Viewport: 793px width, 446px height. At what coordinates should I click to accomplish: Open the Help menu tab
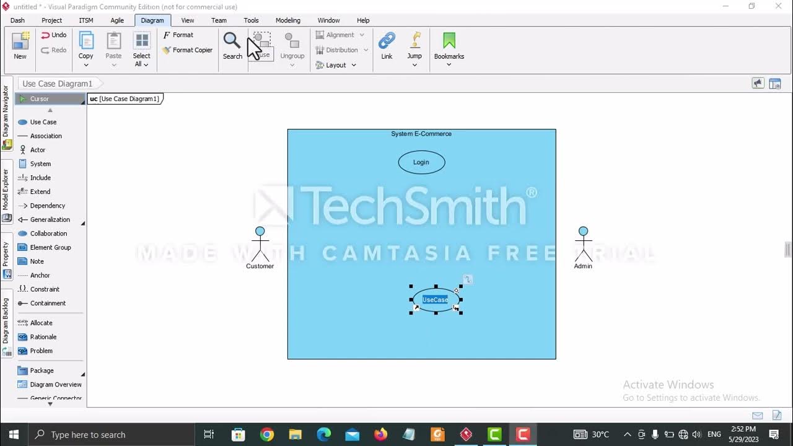click(363, 20)
